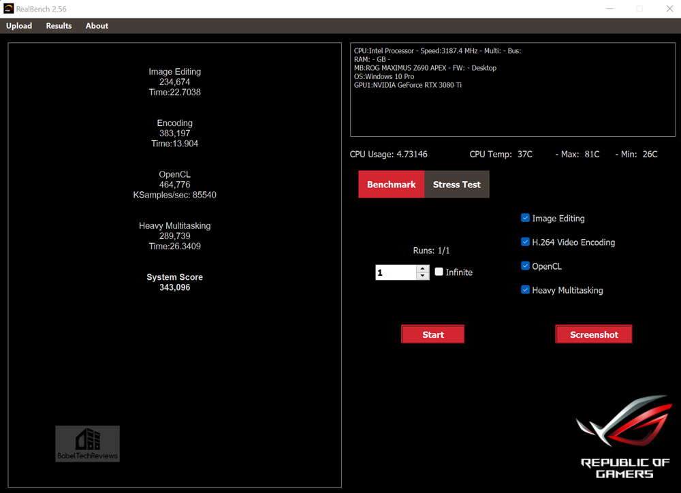Click the runs count input field
This screenshot has height=493, width=681.
396,272
